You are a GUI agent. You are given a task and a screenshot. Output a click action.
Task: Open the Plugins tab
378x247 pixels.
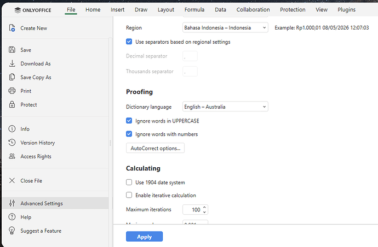[346, 10]
